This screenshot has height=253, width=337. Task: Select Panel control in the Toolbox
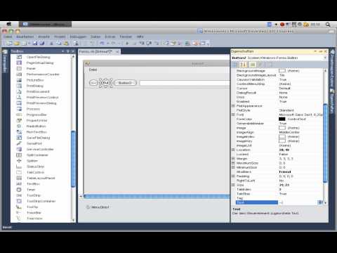pyautogui.click(x=31, y=69)
